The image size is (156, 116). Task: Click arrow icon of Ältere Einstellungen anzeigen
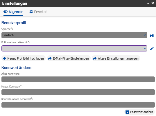(x=95, y=58)
